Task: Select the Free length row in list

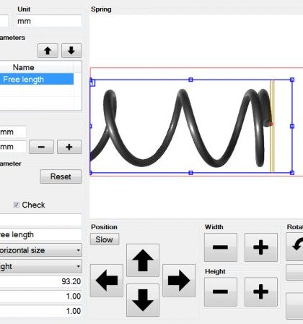Action: click(x=37, y=79)
